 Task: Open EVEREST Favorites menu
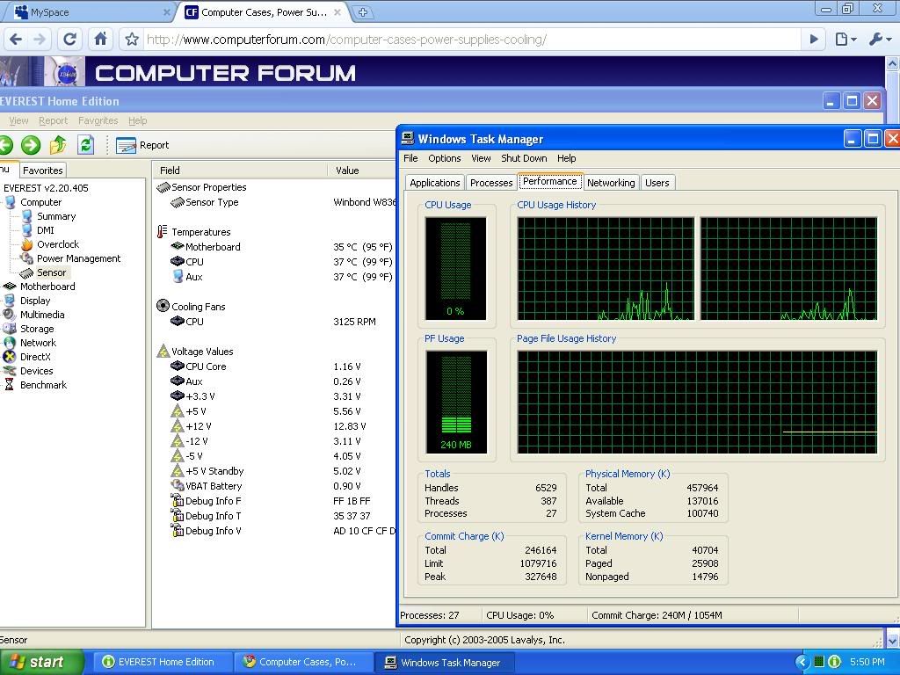tap(98, 120)
